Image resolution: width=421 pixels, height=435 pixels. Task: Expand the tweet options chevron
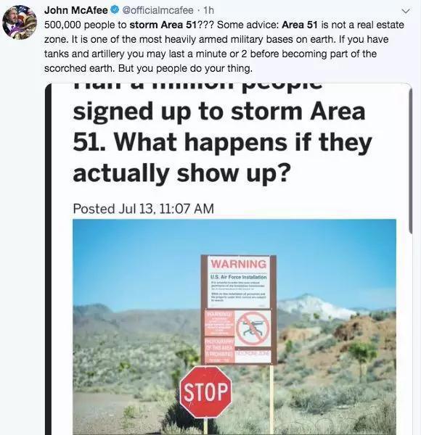click(406, 11)
